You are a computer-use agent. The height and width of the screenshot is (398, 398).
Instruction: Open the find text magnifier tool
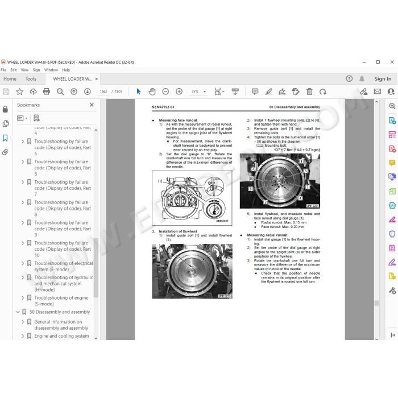coord(60,92)
